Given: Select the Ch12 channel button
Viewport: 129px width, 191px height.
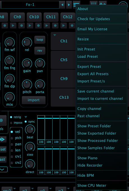Looking at the screenshot, I should click(x=68, y=17).
